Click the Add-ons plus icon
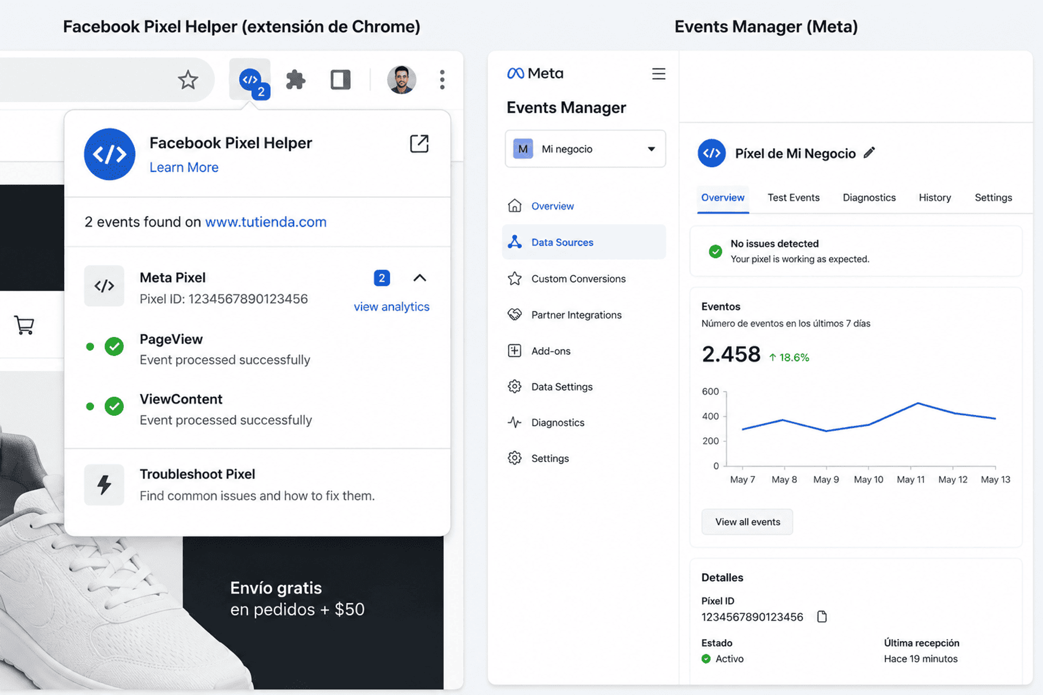 [515, 350]
